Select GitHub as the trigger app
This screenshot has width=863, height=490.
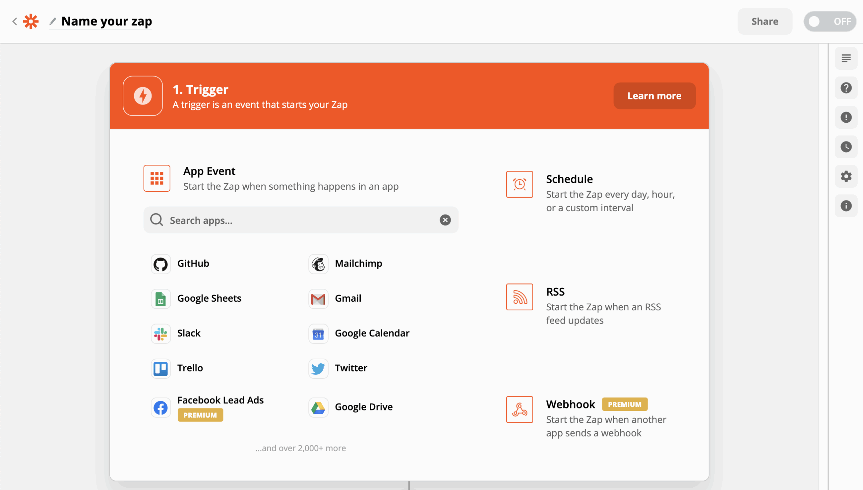180,264
